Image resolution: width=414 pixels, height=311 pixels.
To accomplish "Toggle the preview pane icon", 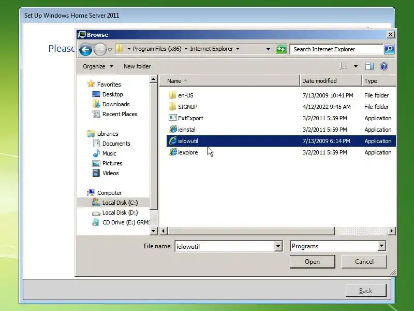I will (369, 66).
